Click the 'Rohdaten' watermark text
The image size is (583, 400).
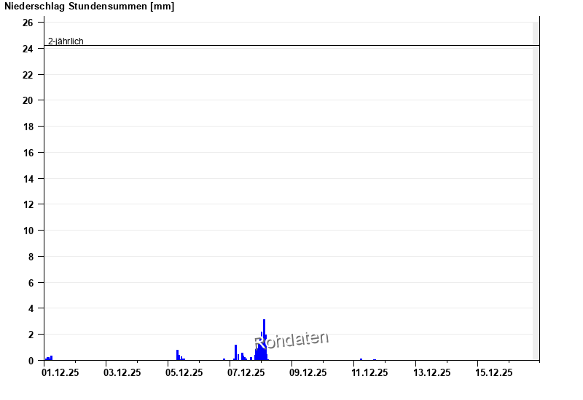click(x=291, y=340)
